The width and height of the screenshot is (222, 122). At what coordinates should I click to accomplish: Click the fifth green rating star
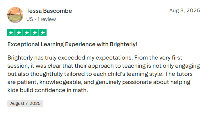(42, 33)
